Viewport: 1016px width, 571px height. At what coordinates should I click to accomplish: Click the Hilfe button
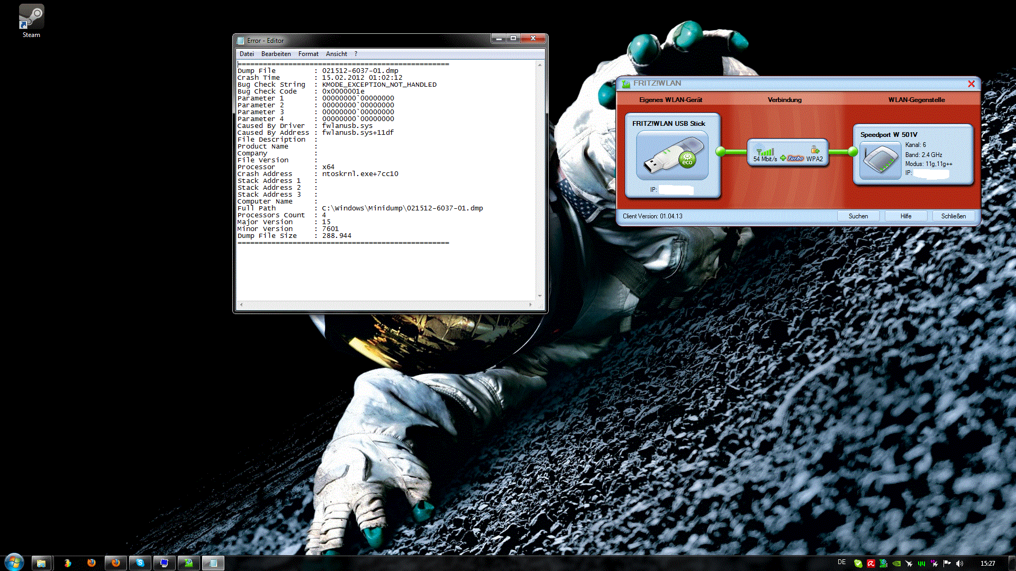[905, 216]
